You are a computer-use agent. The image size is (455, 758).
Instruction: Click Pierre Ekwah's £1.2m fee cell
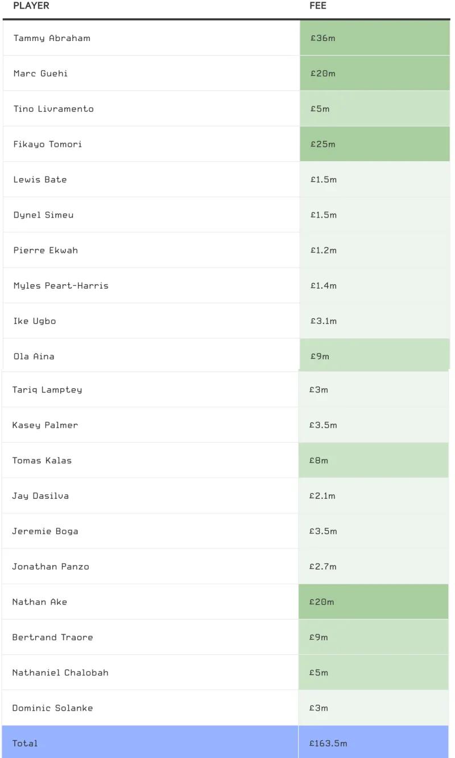click(324, 250)
